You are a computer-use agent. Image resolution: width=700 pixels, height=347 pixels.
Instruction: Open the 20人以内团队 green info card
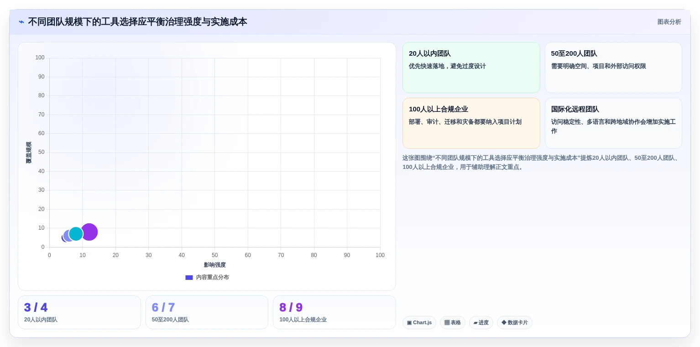(471, 68)
